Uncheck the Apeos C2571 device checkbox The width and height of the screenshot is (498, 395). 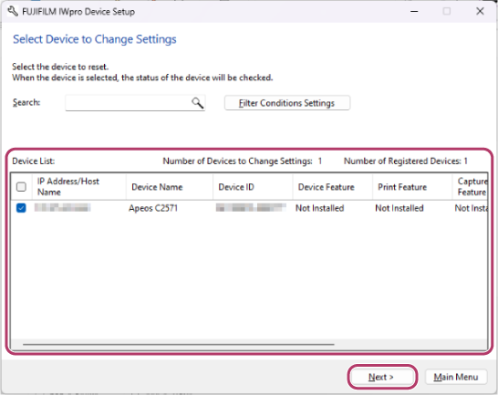[x=21, y=208]
